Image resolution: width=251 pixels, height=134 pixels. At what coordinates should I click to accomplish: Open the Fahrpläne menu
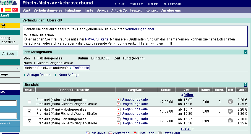coord(73,10)
